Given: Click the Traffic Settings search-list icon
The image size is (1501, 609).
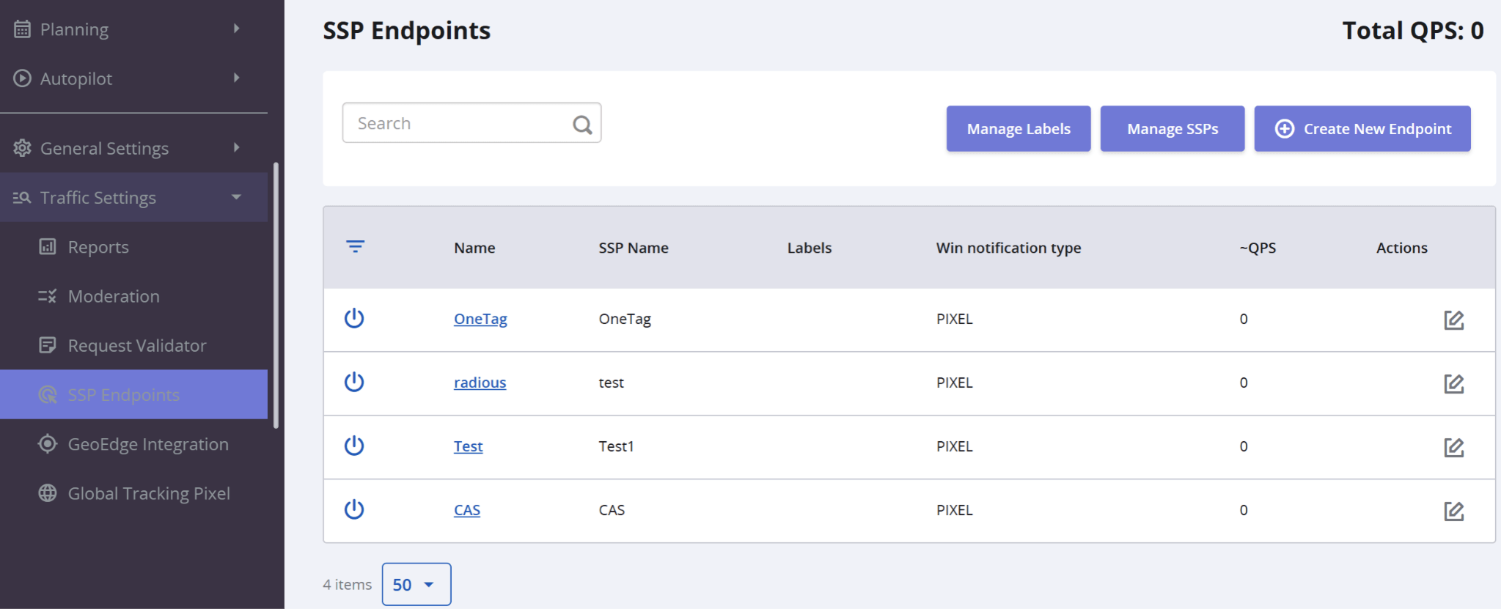Looking at the screenshot, I should pos(22,197).
